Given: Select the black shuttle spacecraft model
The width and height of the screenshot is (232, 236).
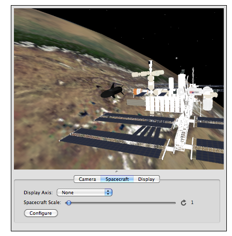Looking at the screenshot, I should pyautogui.click(x=112, y=91).
